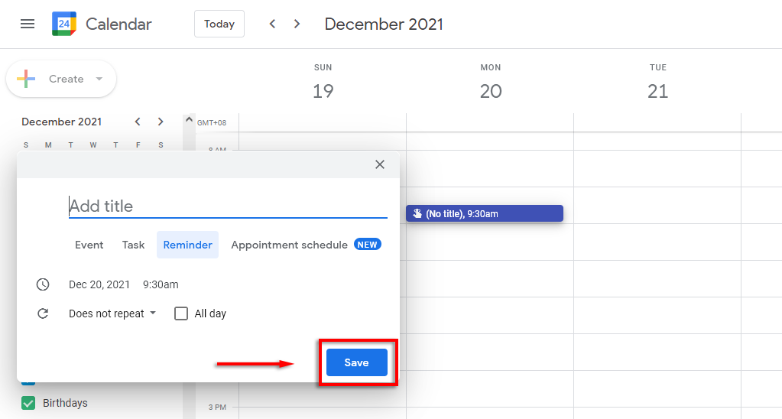782x419 pixels.
Task: Expand the Create button dropdown arrow
Action: click(x=99, y=79)
